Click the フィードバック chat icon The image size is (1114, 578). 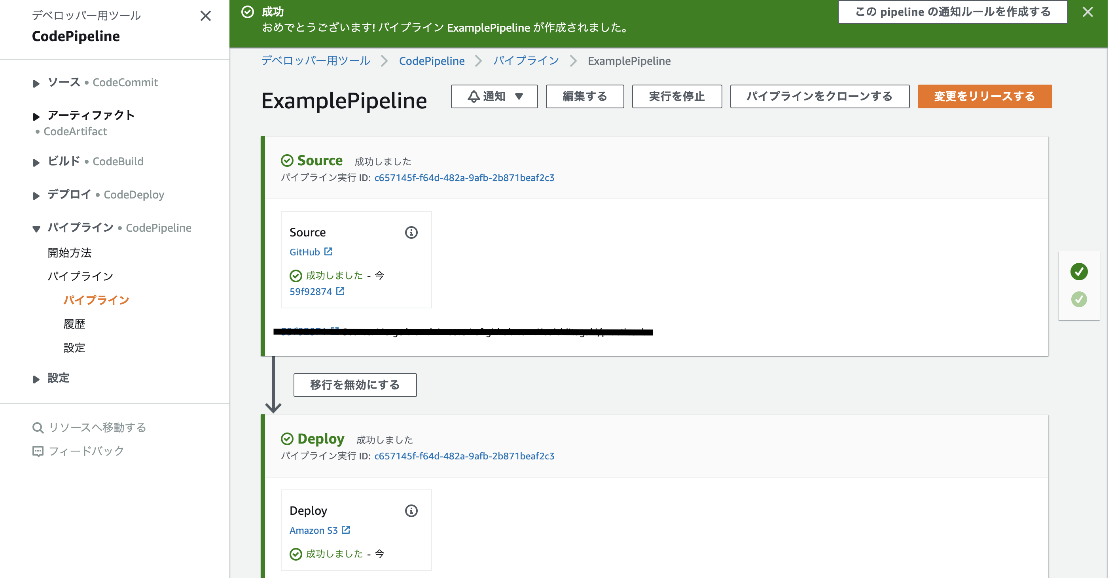pos(38,451)
